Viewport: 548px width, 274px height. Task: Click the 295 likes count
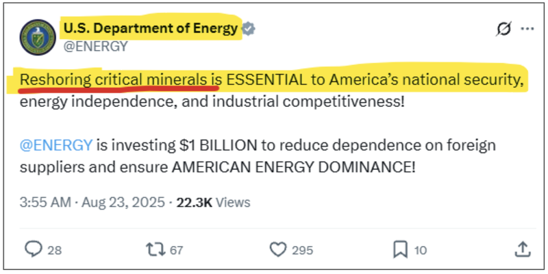point(302,249)
